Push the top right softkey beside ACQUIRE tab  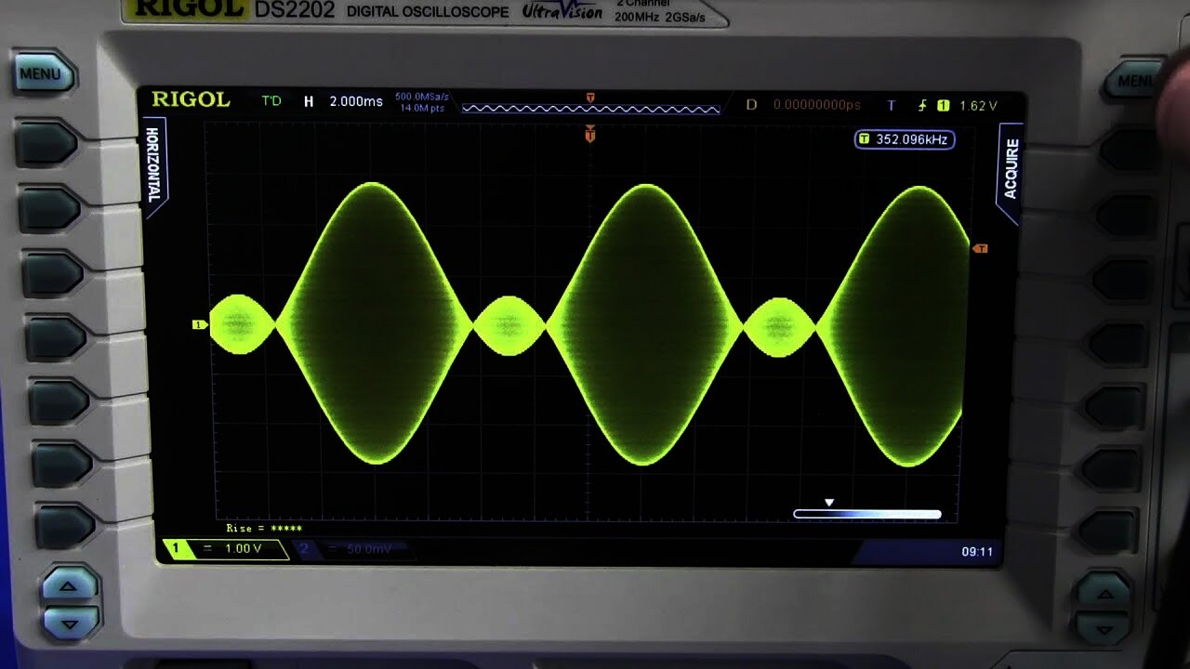tap(1128, 151)
